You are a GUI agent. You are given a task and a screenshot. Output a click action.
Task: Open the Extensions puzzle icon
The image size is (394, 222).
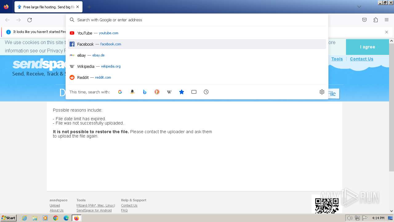click(376, 20)
